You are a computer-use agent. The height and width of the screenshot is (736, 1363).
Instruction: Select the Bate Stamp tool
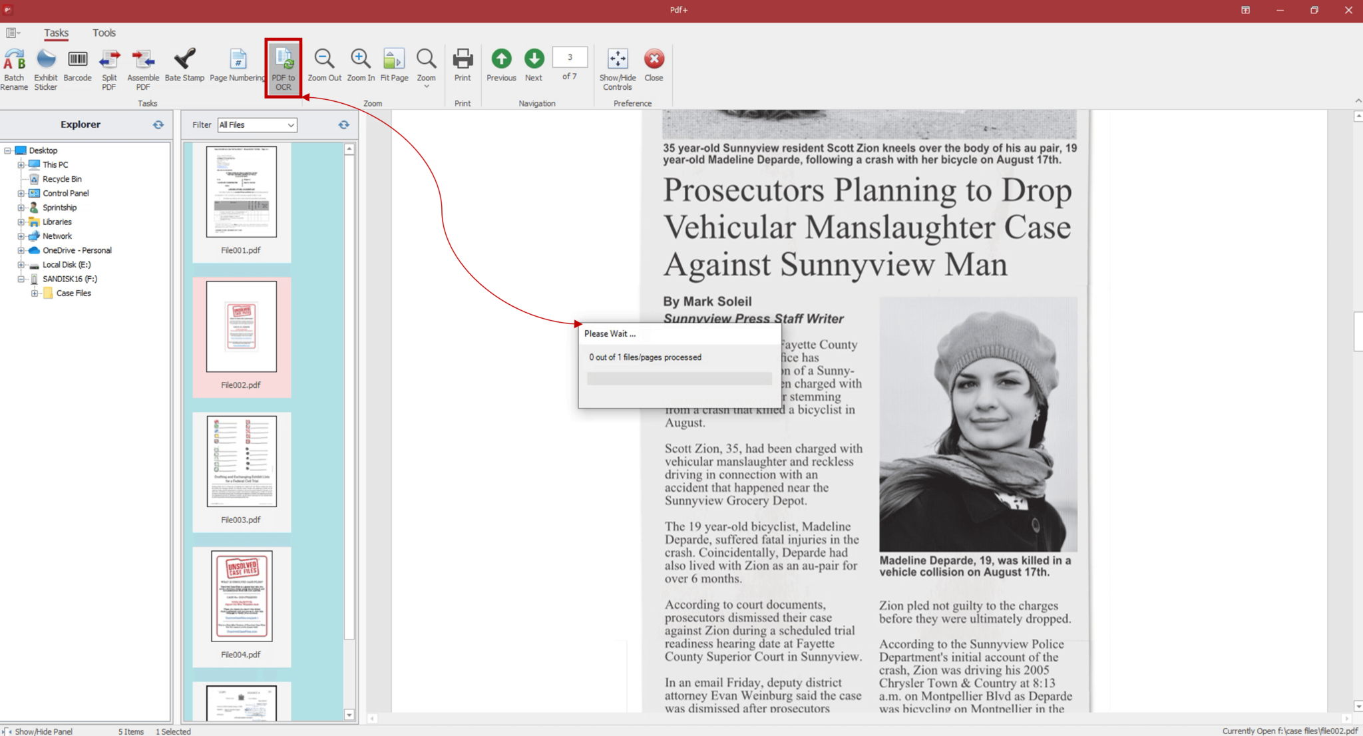click(184, 65)
